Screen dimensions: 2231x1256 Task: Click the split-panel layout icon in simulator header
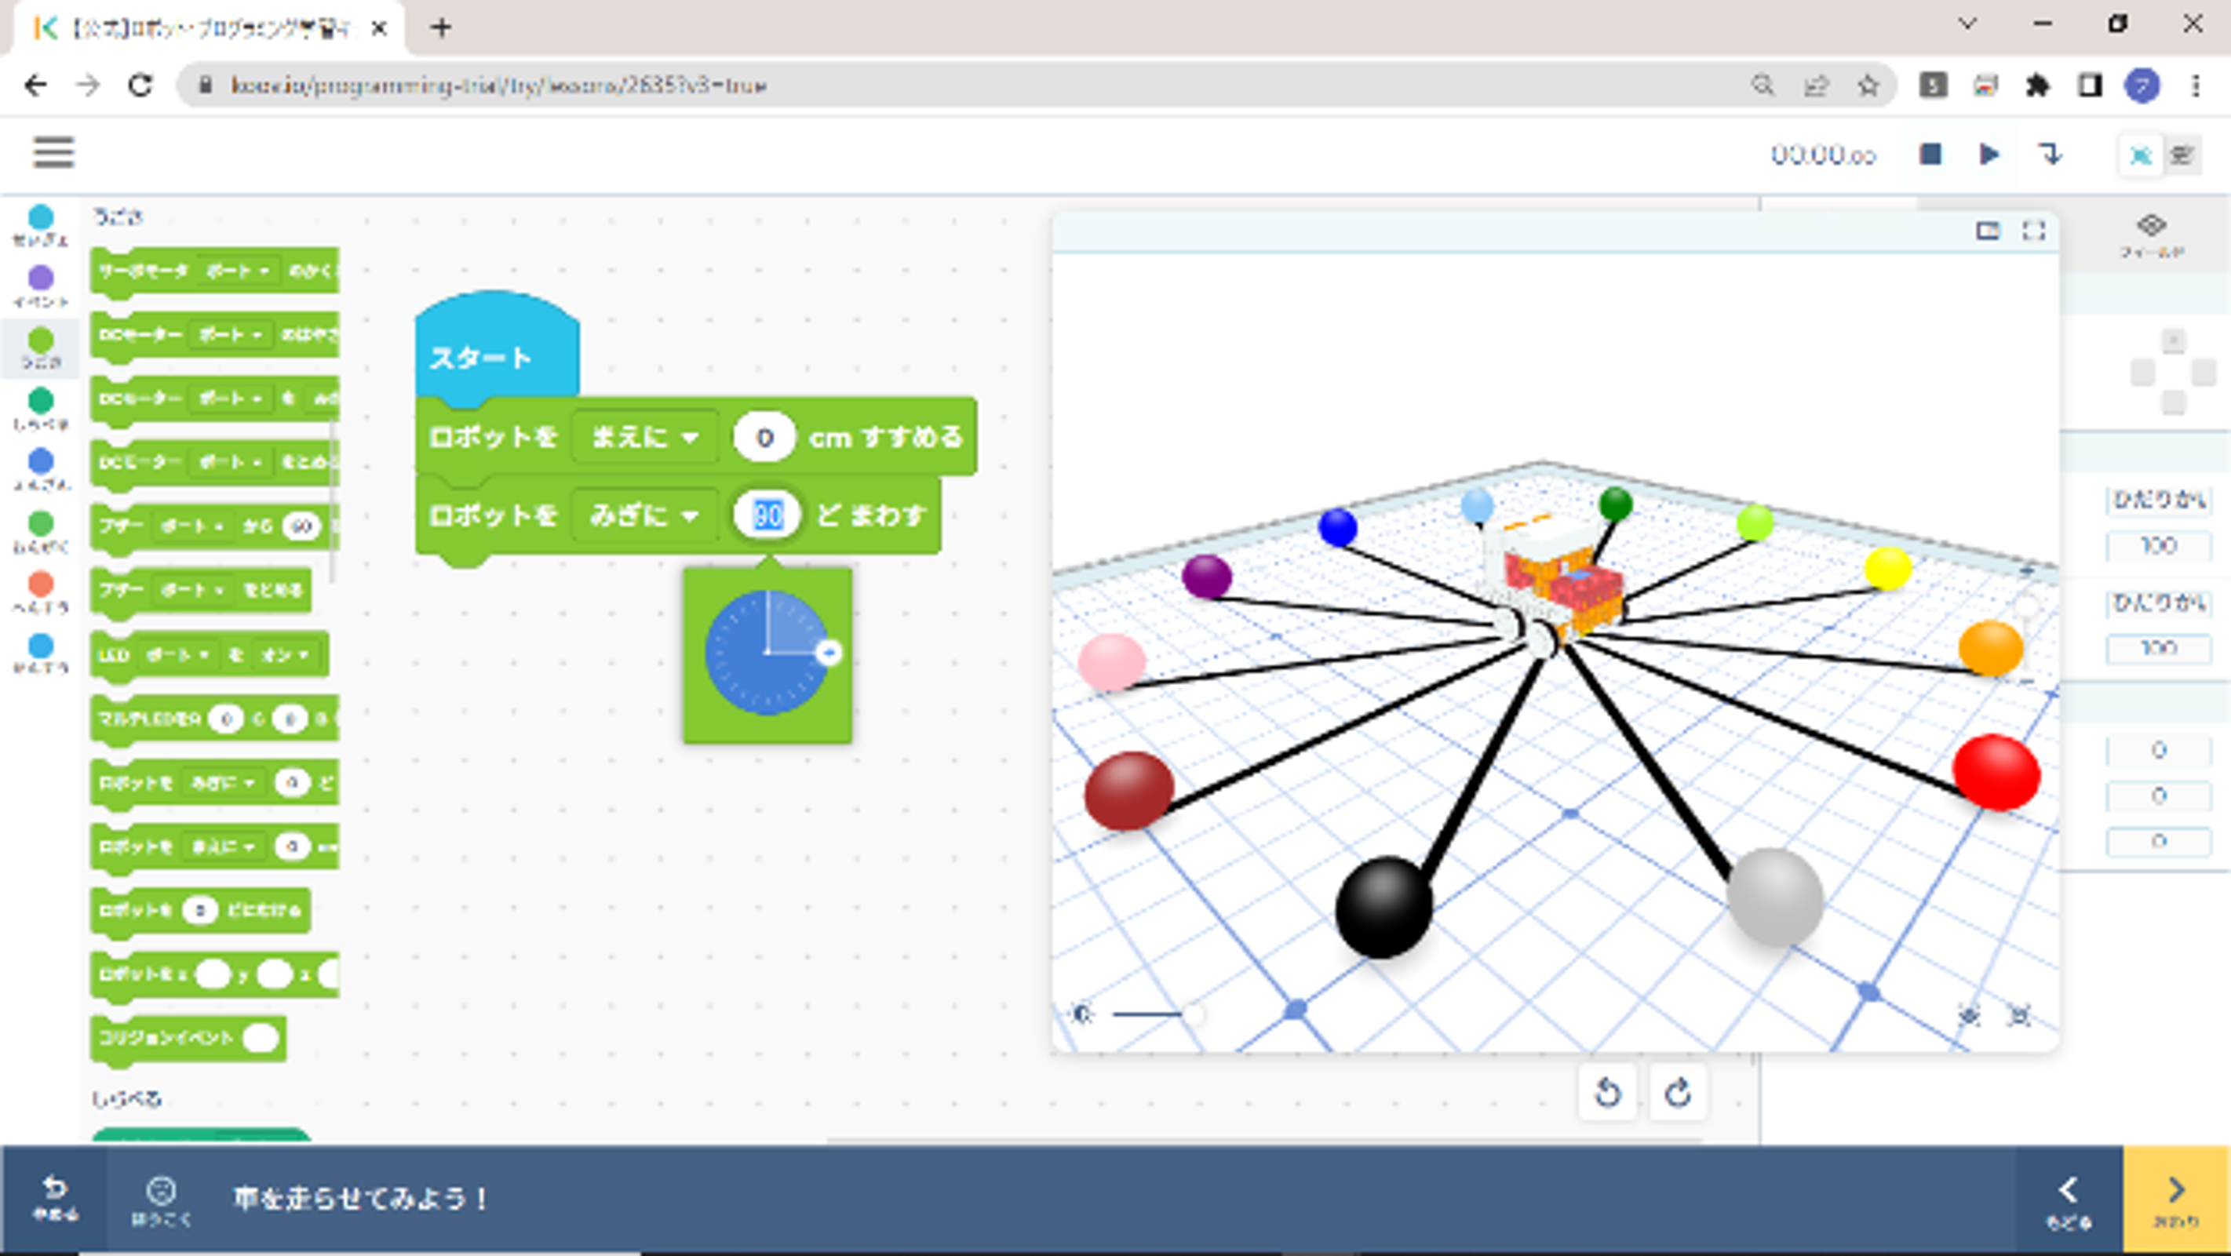(1988, 230)
